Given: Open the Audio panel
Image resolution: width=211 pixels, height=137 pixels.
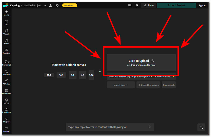Looking at the screenshot, I should click(6, 42).
